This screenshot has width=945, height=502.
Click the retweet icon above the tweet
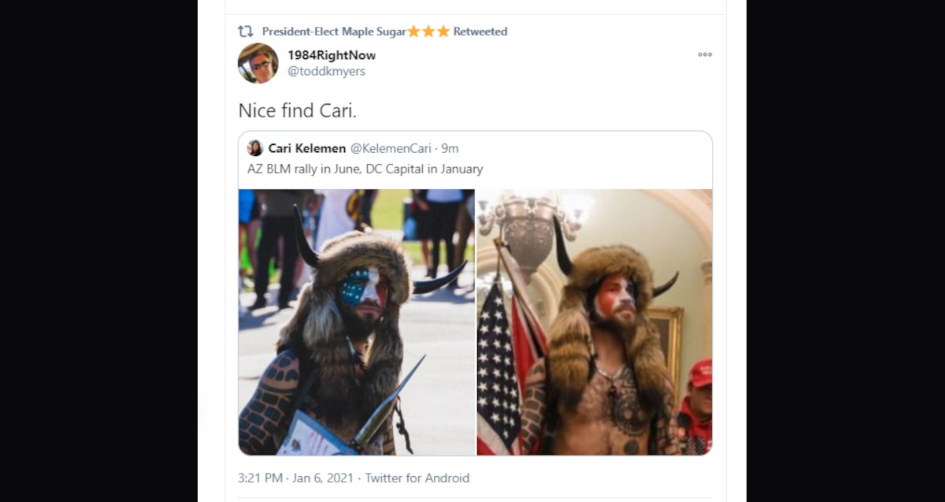coord(245,32)
